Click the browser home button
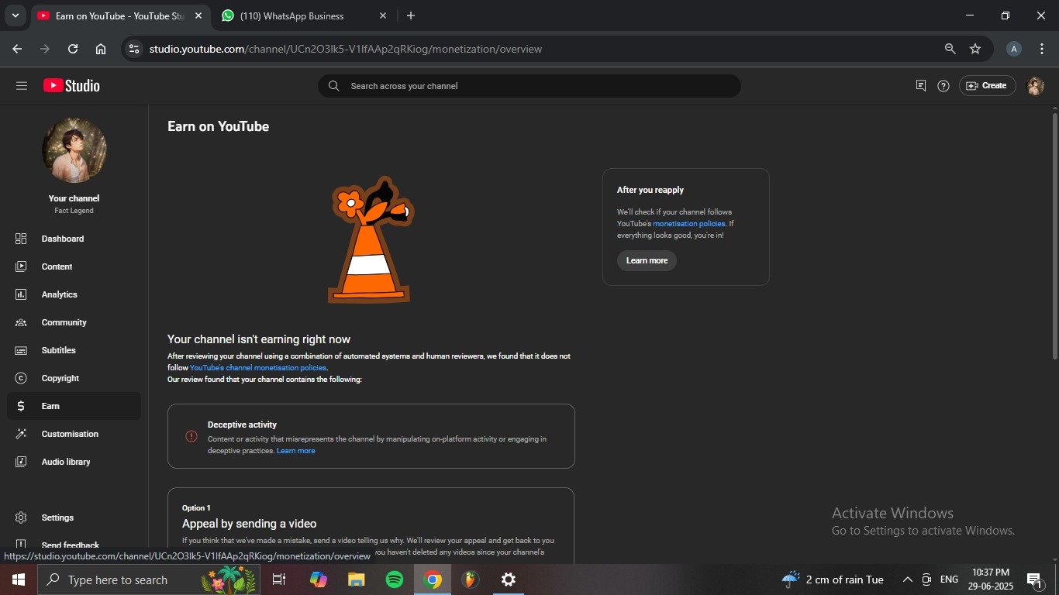This screenshot has height=595, width=1059. click(101, 49)
